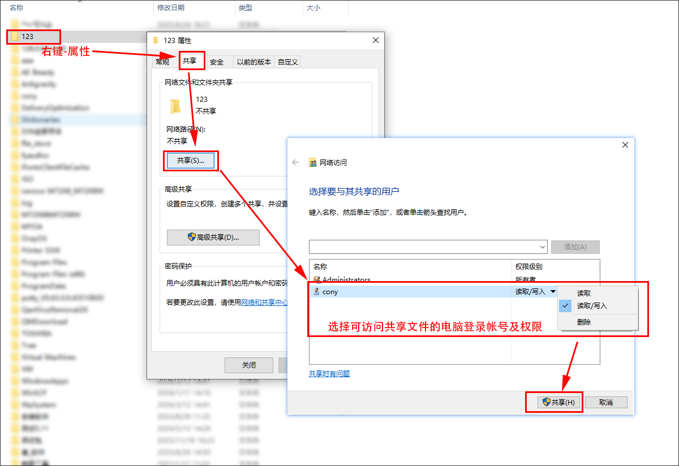Choose 读取 permission from the menu

pyautogui.click(x=584, y=293)
